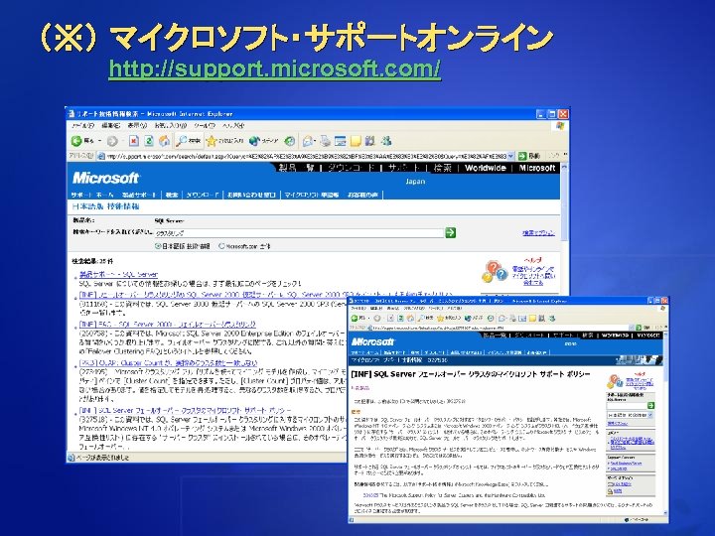
Task: Open Back button history dropdown in larger window
Action: coord(100,141)
